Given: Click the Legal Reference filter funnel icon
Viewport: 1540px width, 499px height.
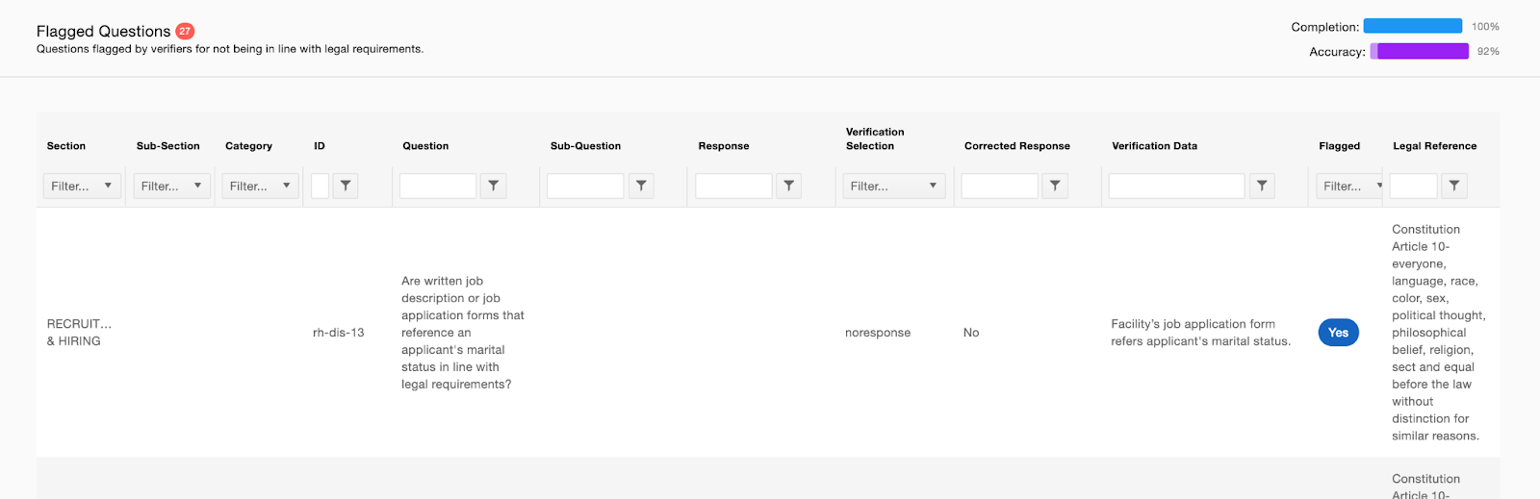Looking at the screenshot, I should click(x=1454, y=186).
